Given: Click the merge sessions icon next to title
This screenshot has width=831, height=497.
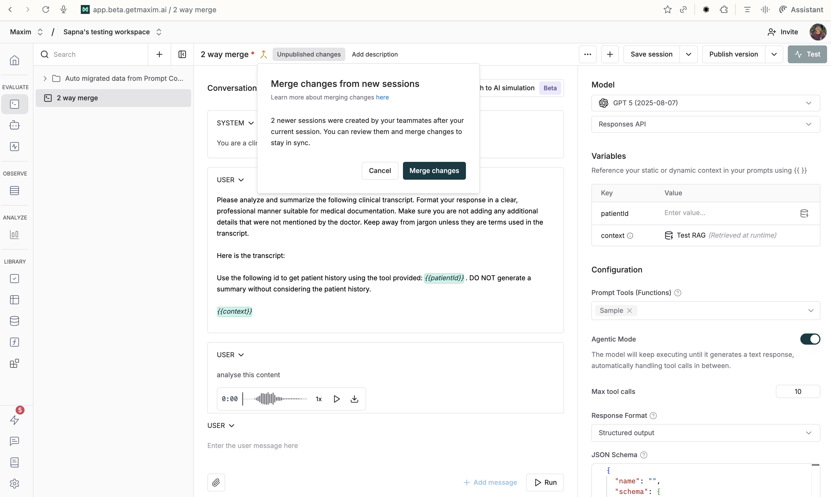Looking at the screenshot, I should point(264,54).
